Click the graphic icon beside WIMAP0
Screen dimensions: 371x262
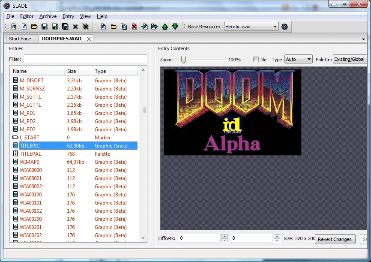point(15,162)
